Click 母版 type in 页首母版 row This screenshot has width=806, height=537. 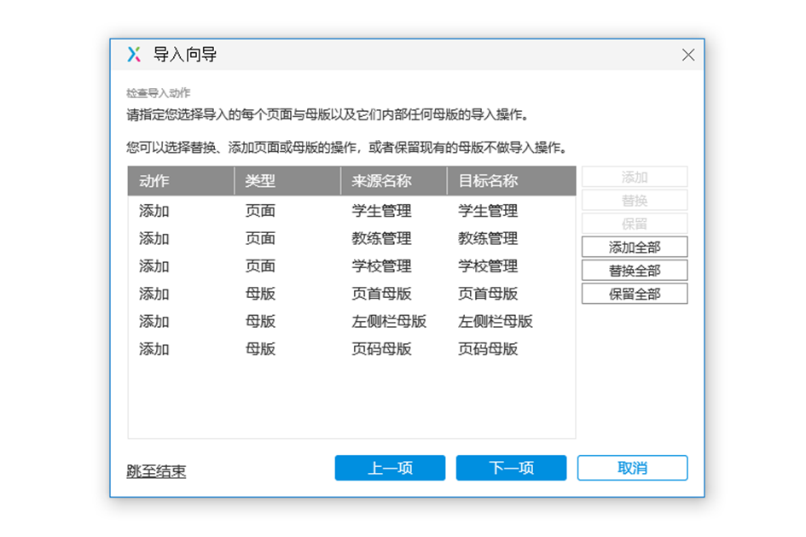(261, 293)
